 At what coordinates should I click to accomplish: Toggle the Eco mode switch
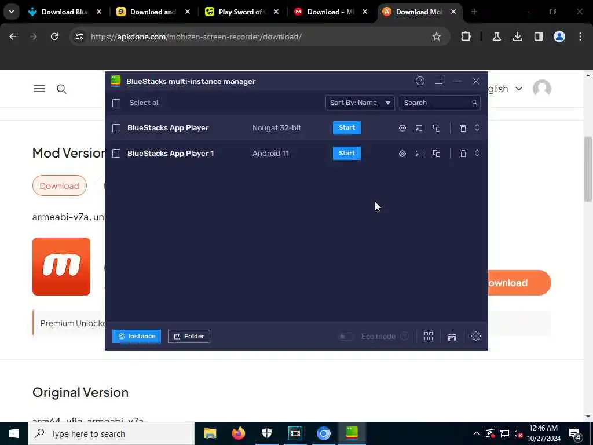pos(346,337)
